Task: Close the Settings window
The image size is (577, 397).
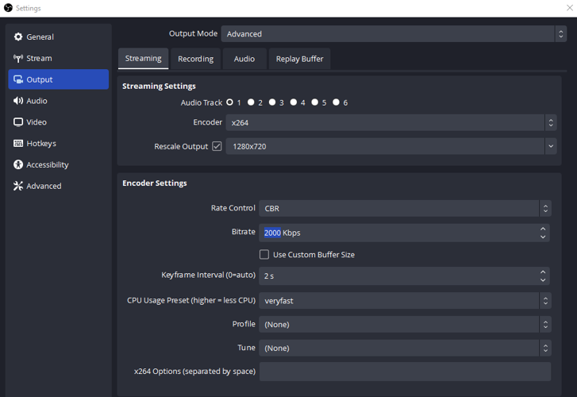Action: coord(569,8)
